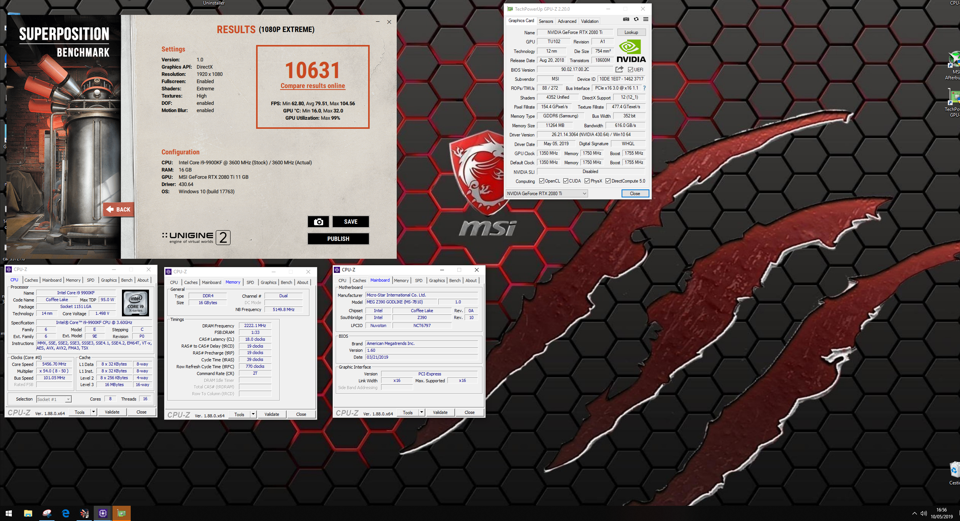Open the About tab in the middle CPU-Z window
Image resolution: width=960 pixels, height=521 pixels.
(303, 282)
